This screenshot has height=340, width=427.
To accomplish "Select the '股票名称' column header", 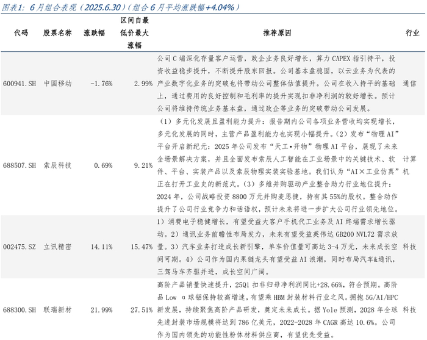I will point(57,33).
